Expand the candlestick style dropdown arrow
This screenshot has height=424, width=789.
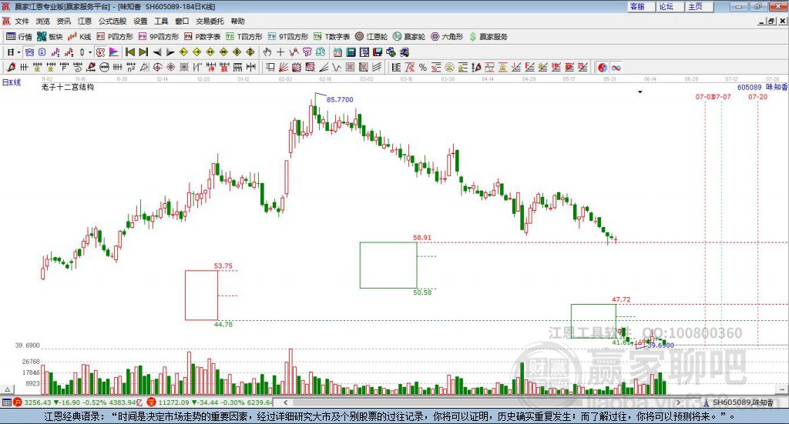click(x=90, y=52)
